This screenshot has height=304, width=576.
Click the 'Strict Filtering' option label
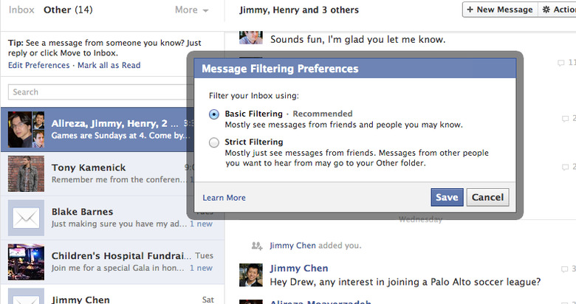point(254,142)
